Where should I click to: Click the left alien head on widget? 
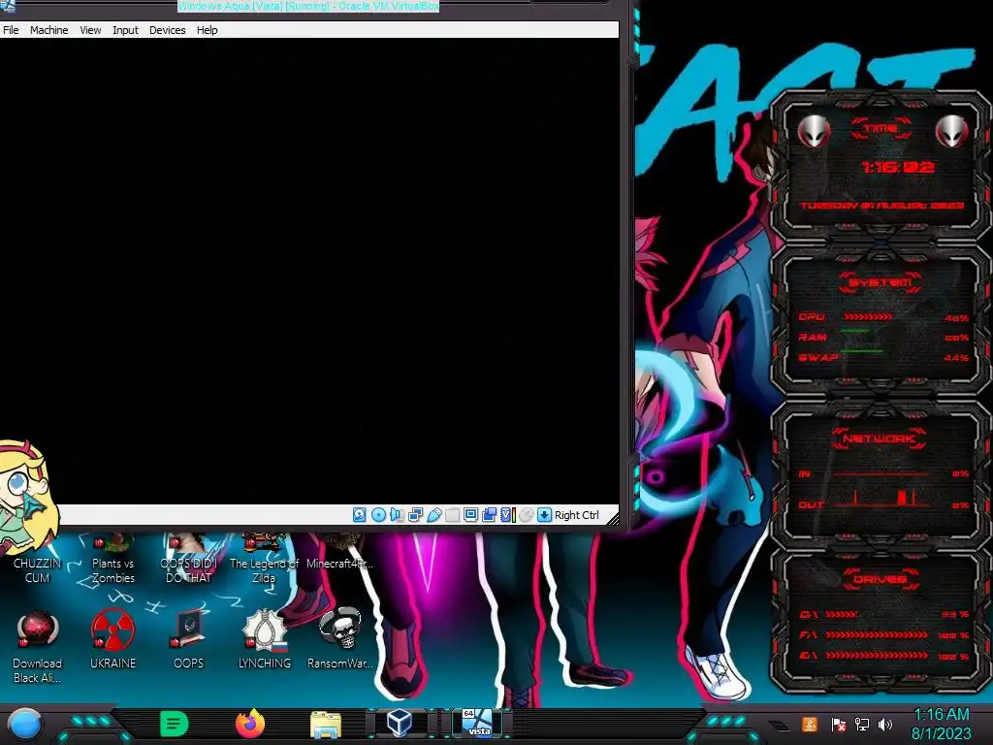pyautogui.click(x=814, y=131)
